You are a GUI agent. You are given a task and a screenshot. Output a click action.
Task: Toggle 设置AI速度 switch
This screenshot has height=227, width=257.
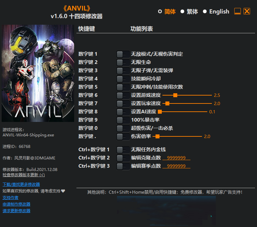tap(123, 112)
